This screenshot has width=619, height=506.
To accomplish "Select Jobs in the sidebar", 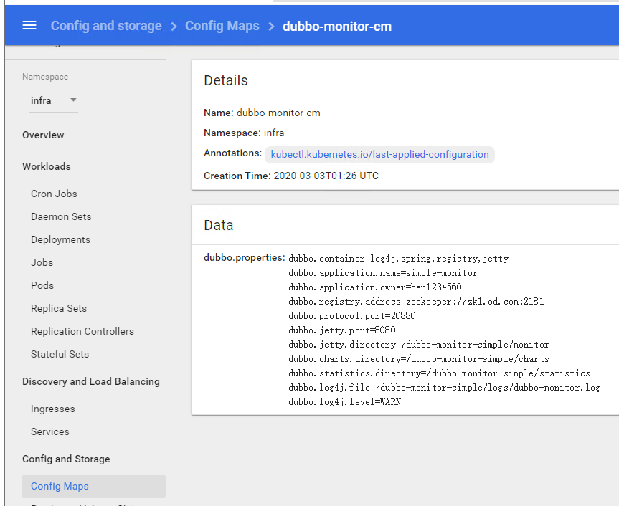I will tap(42, 262).
